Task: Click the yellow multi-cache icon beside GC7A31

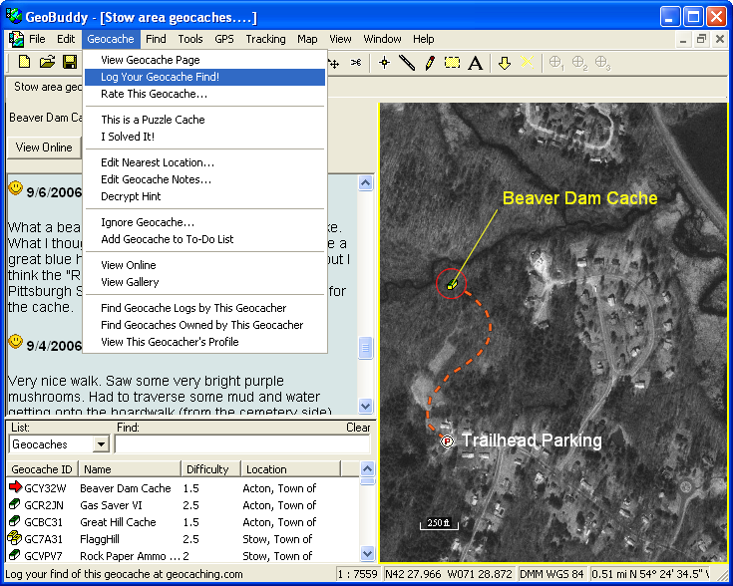Action: click(15, 538)
